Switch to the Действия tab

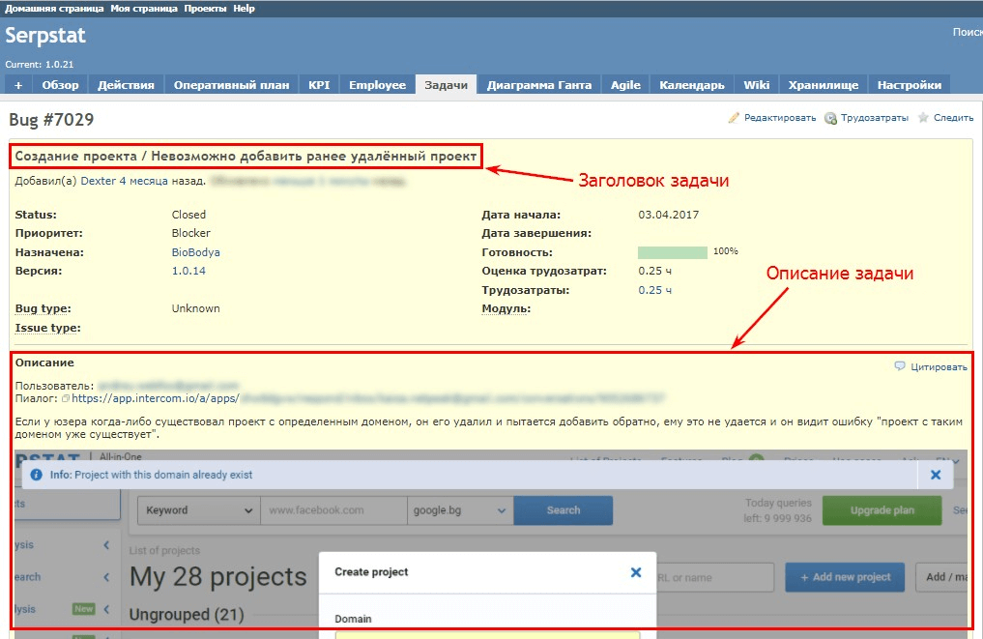coord(126,85)
